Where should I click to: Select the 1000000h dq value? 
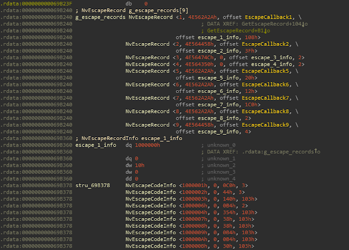point(147,144)
